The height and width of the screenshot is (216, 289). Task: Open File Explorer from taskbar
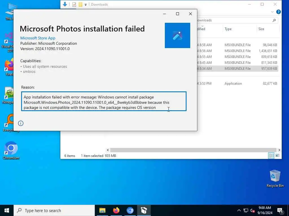tap(102, 210)
